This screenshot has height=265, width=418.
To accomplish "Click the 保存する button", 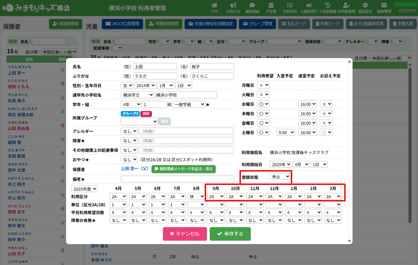I will (x=230, y=234).
